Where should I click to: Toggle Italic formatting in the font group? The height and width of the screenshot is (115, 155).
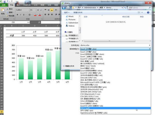[20, 15]
